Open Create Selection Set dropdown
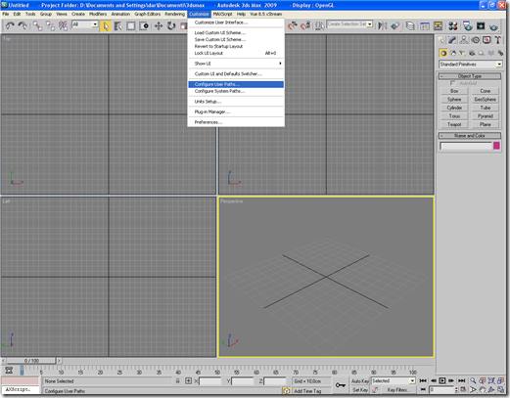This screenshot has height=398, width=510. tap(349, 24)
